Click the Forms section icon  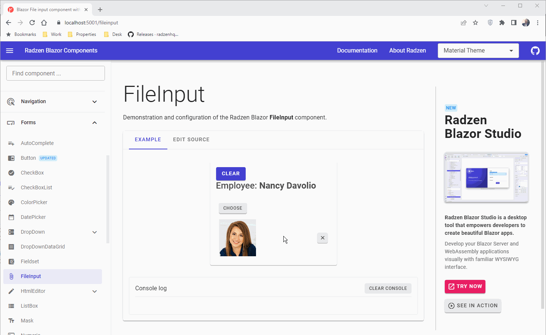tap(11, 123)
